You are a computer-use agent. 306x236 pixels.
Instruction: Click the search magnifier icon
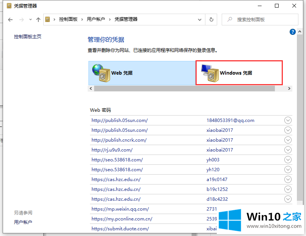[x=229, y=19]
